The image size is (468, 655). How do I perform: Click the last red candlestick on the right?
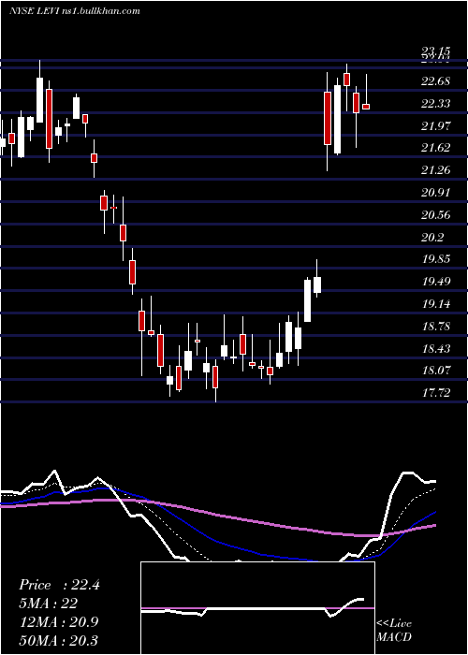pyautogui.click(x=366, y=107)
